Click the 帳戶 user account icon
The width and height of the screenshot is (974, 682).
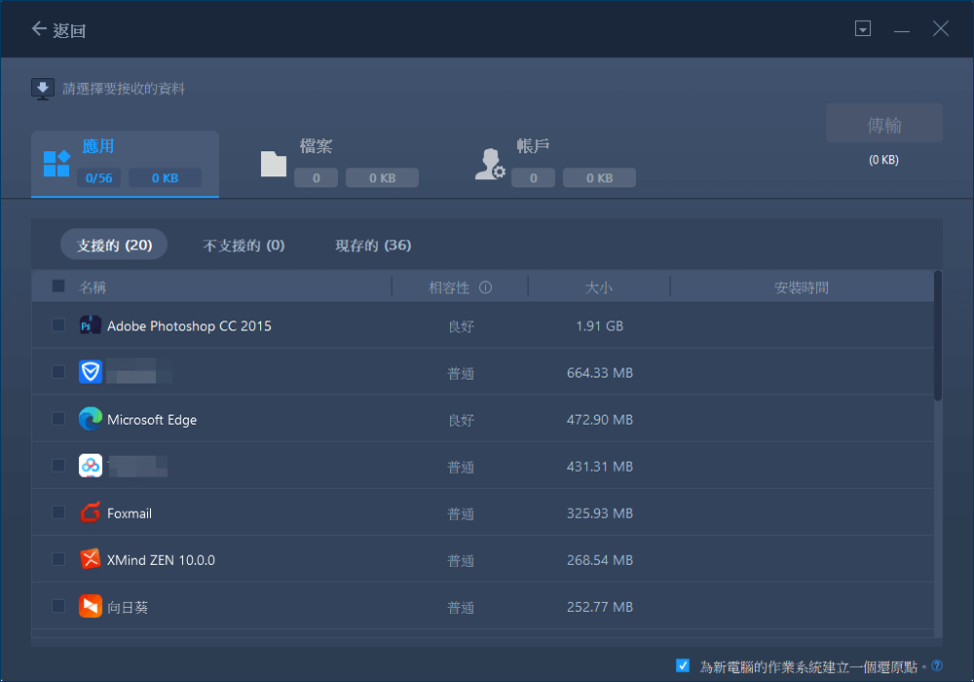coord(489,164)
